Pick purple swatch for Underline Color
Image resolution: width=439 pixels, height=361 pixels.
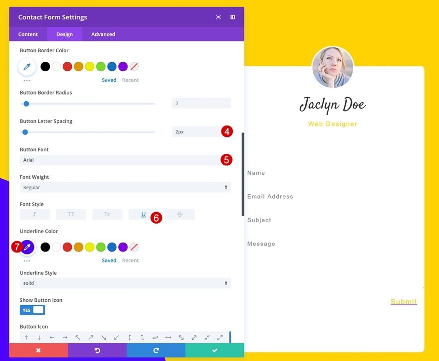click(x=123, y=247)
